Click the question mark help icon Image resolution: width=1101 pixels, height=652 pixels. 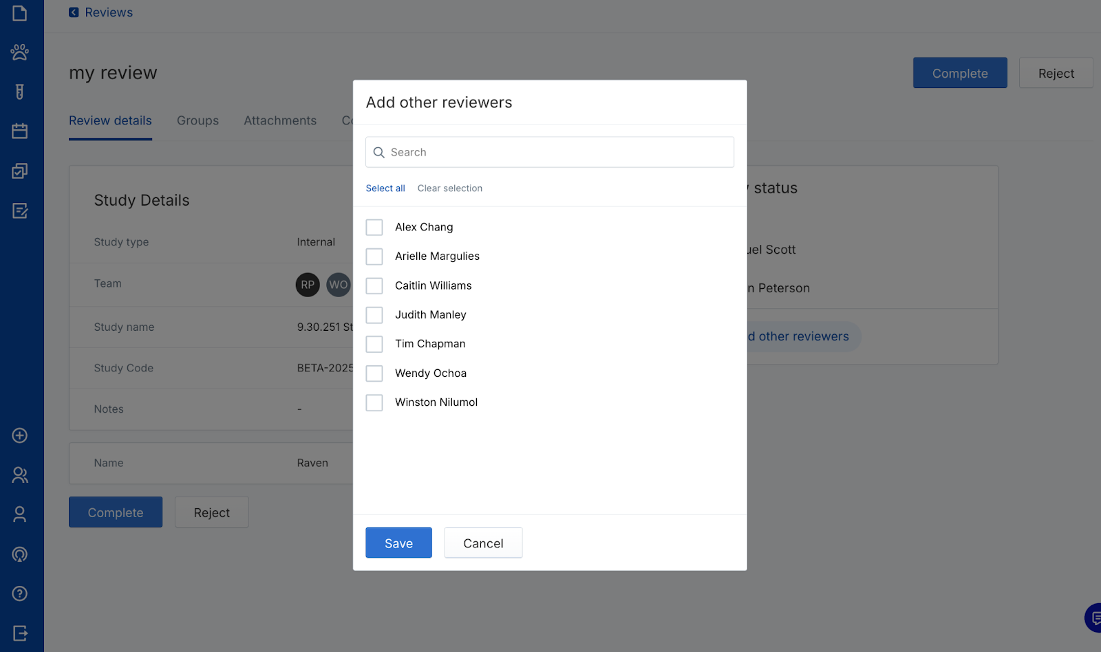click(x=19, y=594)
